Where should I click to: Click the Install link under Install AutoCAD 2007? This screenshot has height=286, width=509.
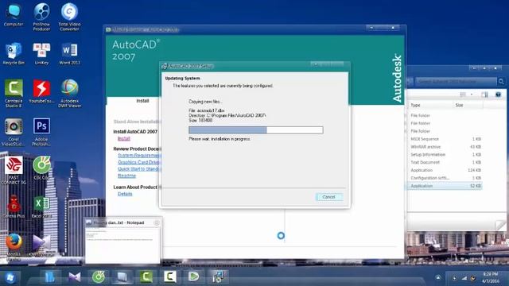[124, 138]
